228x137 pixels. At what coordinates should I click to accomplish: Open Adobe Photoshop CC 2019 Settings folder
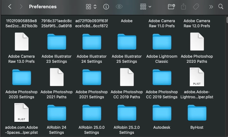(x=162, y=77)
